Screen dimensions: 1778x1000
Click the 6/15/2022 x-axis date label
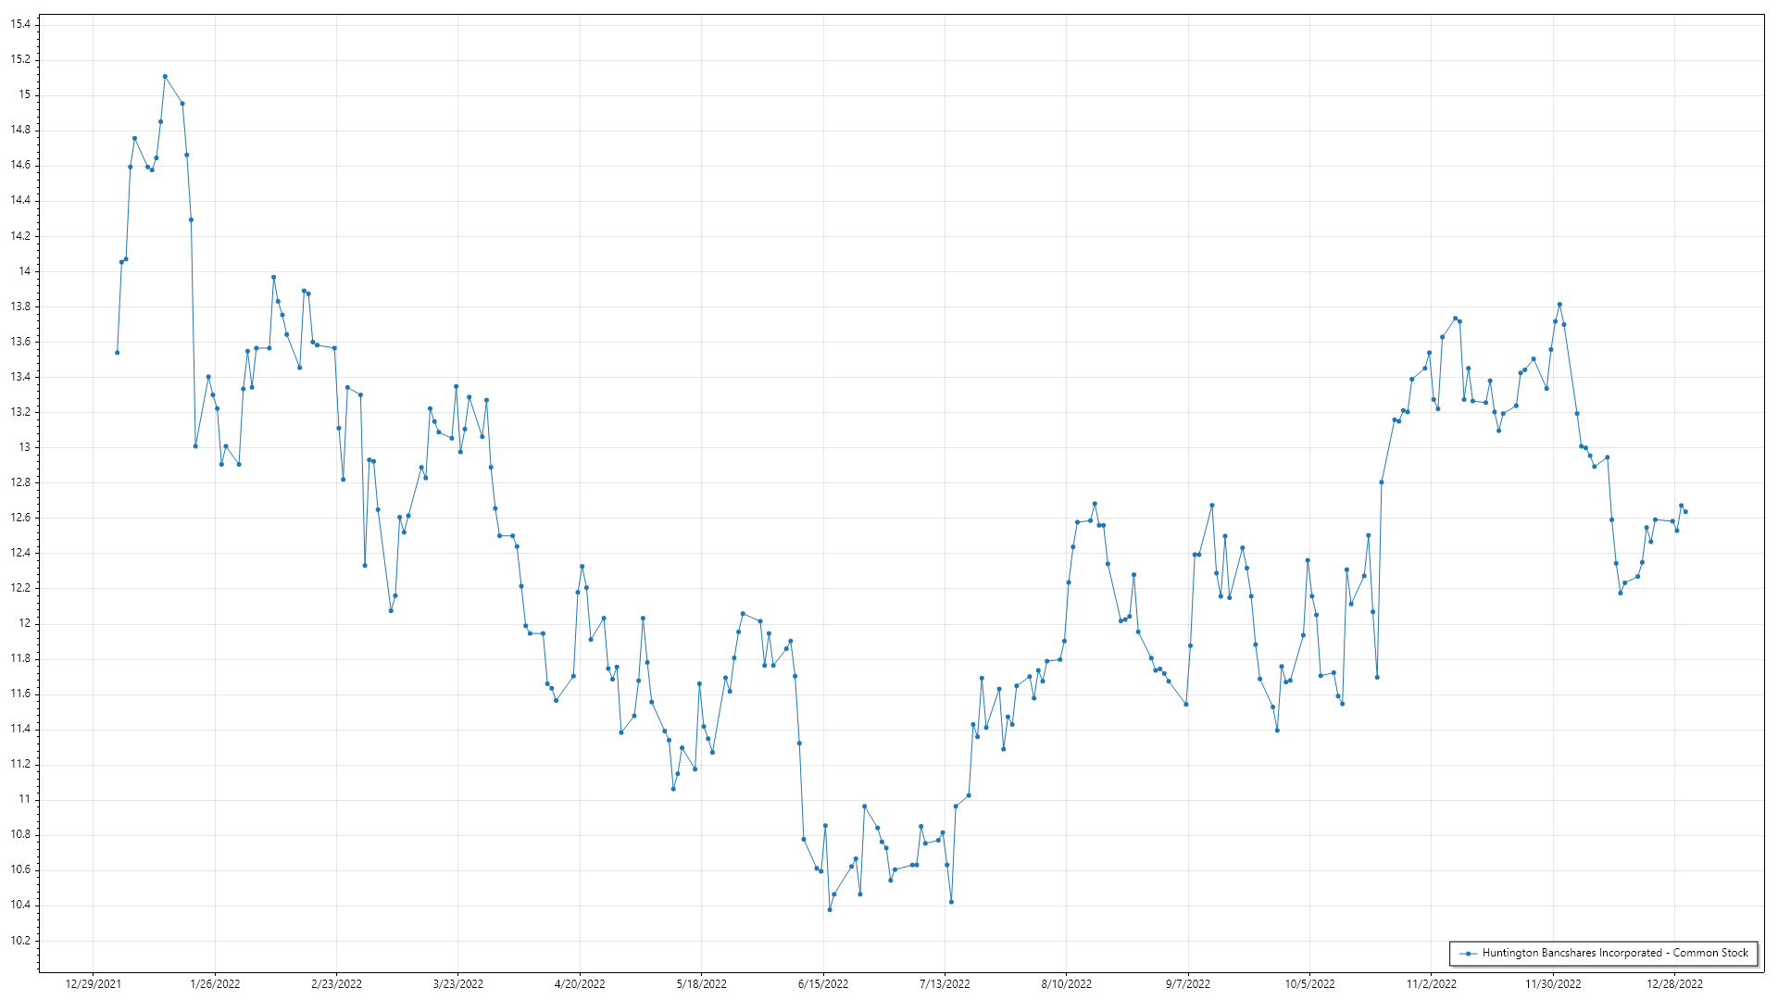point(823,983)
